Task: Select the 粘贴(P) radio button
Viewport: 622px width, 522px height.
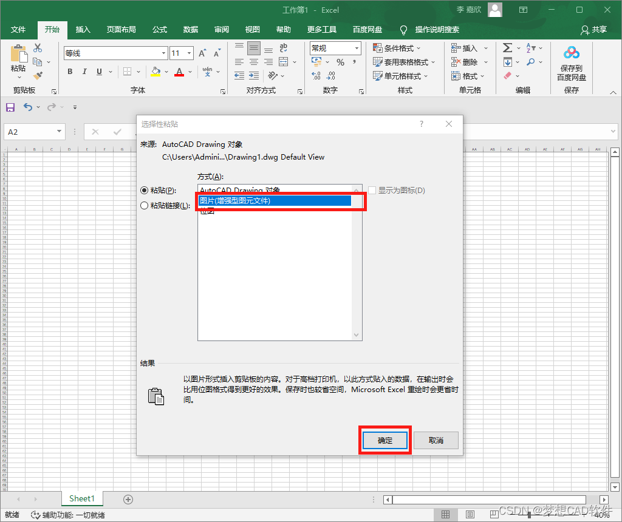Action: (x=145, y=191)
